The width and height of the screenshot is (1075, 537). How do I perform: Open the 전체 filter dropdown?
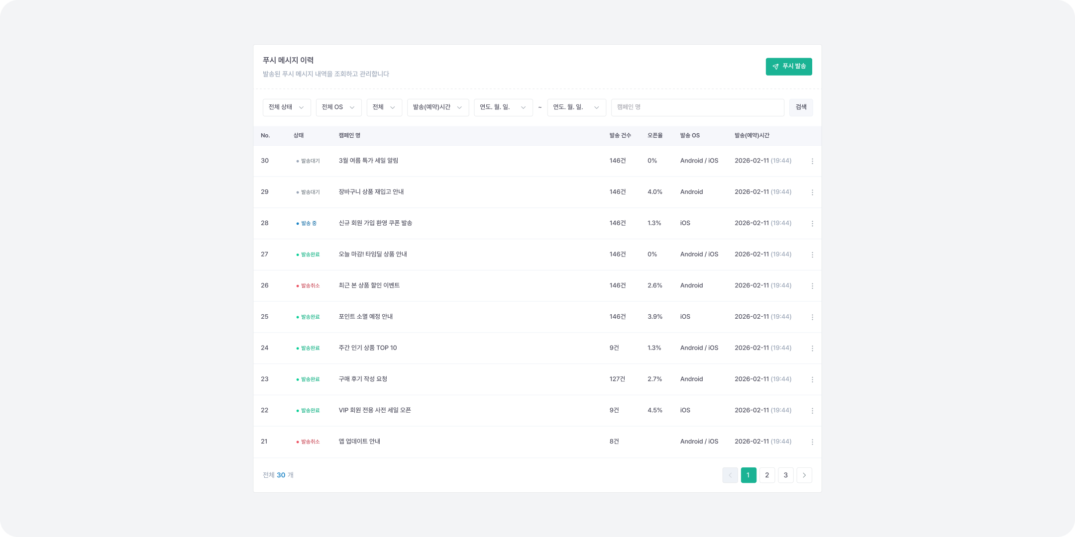coord(384,107)
